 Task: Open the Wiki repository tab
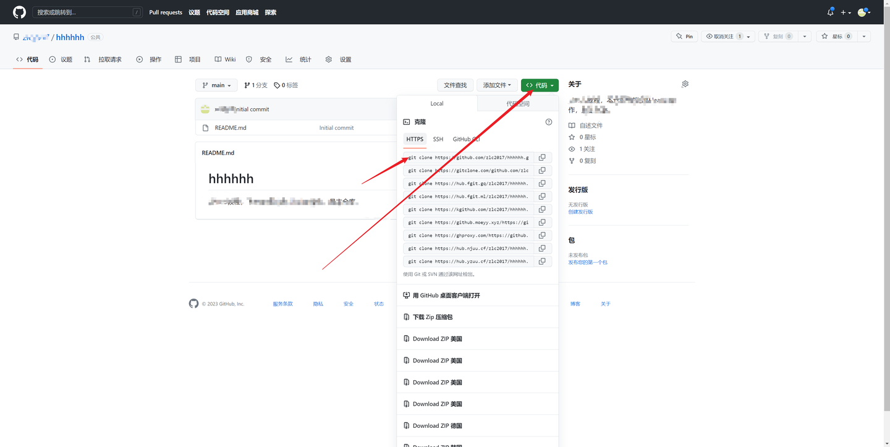coord(225,59)
